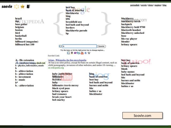Viewport: 171px width, 128px height.
Task: Pick the b - music suggestion
Action: [20, 80]
